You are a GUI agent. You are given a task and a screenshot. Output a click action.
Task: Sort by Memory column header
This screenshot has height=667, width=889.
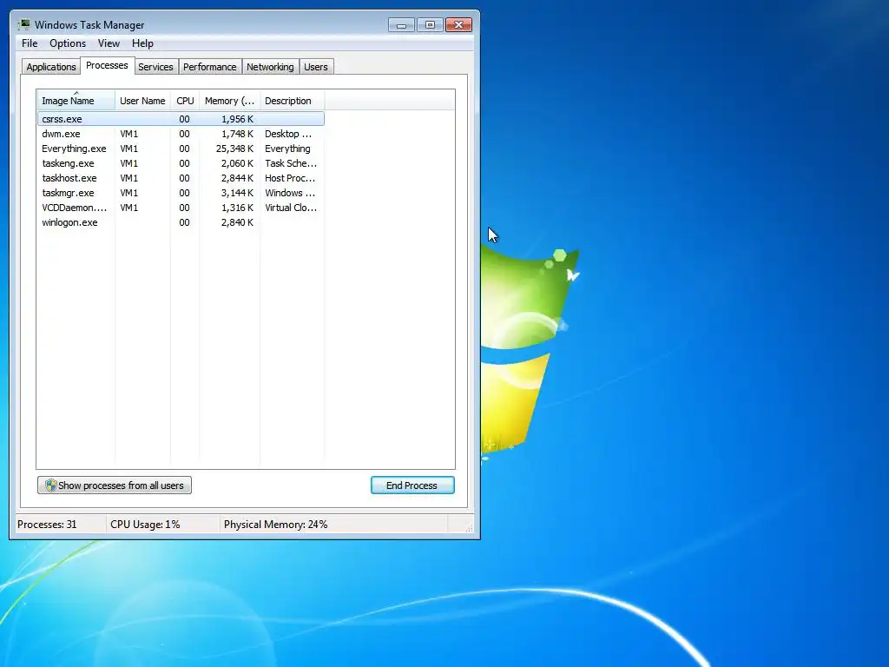tap(229, 101)
